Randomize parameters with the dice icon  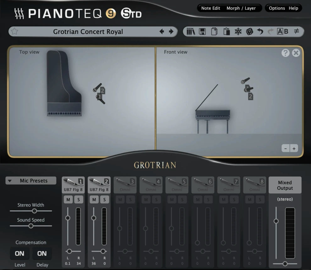pos(249,31)
